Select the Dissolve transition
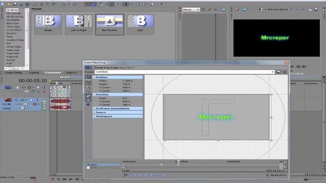 pyautogui.click(x=11, y=34)
